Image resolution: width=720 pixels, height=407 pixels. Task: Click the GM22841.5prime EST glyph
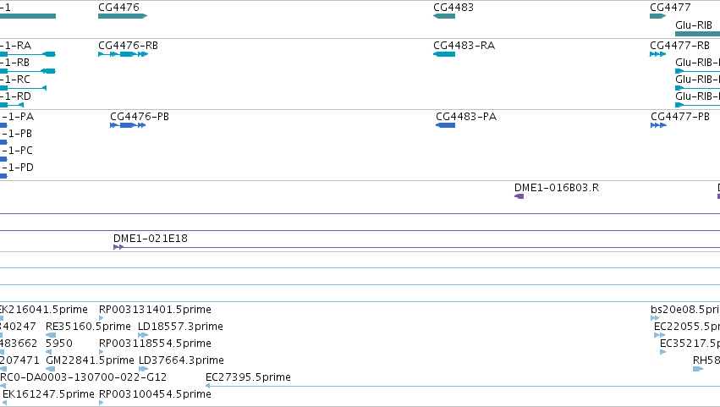tap(51, 369)
